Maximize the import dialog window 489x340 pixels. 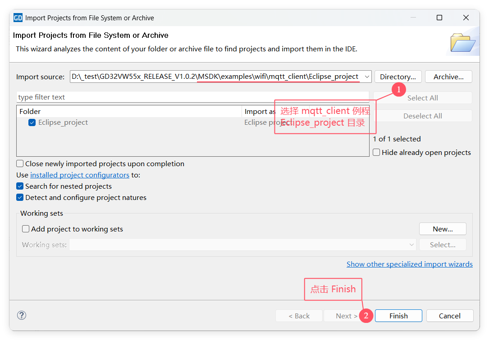439,18
